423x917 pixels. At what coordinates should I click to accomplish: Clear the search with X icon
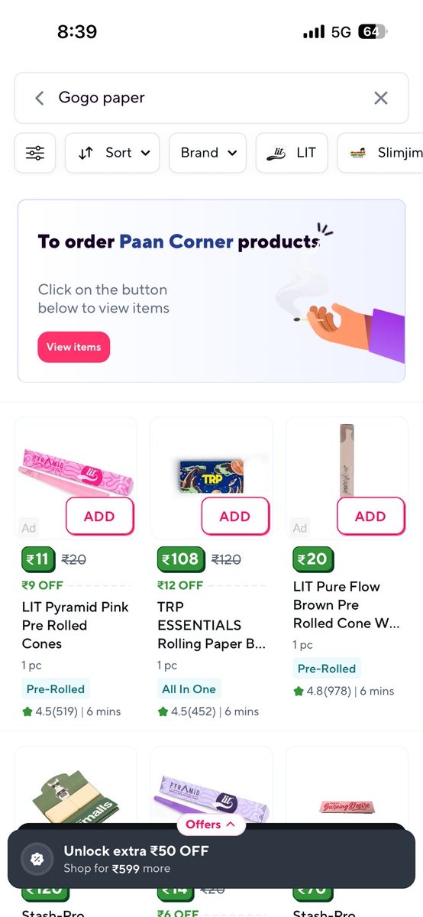(381, 98)
